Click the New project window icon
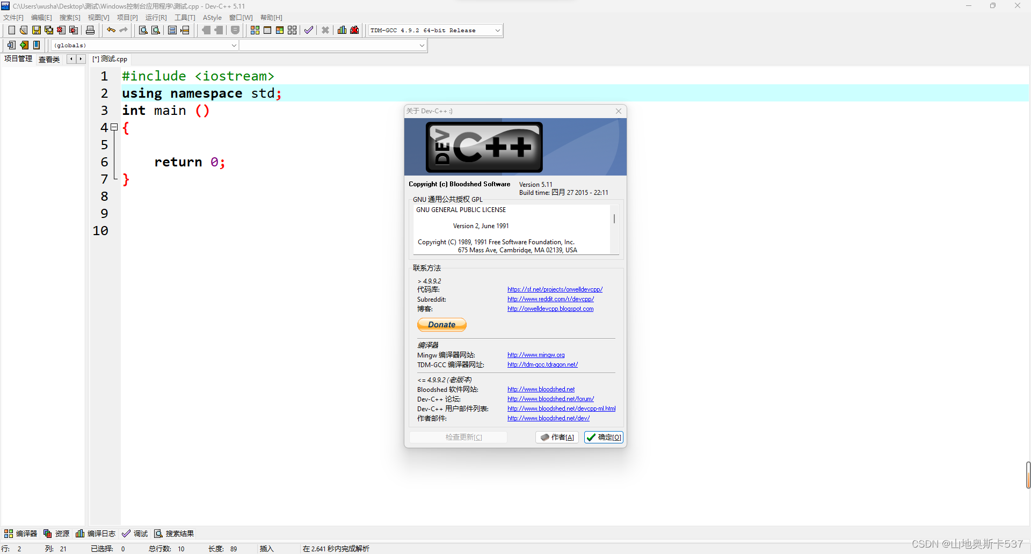 11,45
